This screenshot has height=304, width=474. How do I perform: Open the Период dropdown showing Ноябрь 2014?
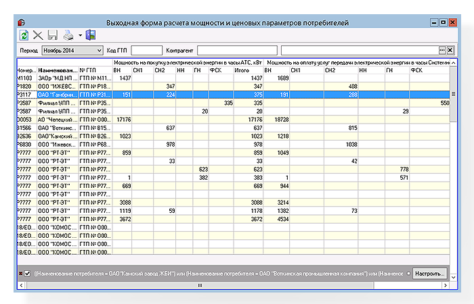pos(72,51)
